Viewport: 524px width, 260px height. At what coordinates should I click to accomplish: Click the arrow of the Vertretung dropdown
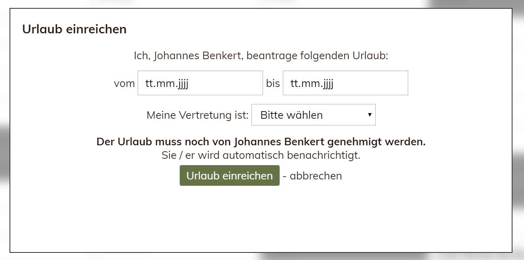pyautogui.click(x=370, y=115)
